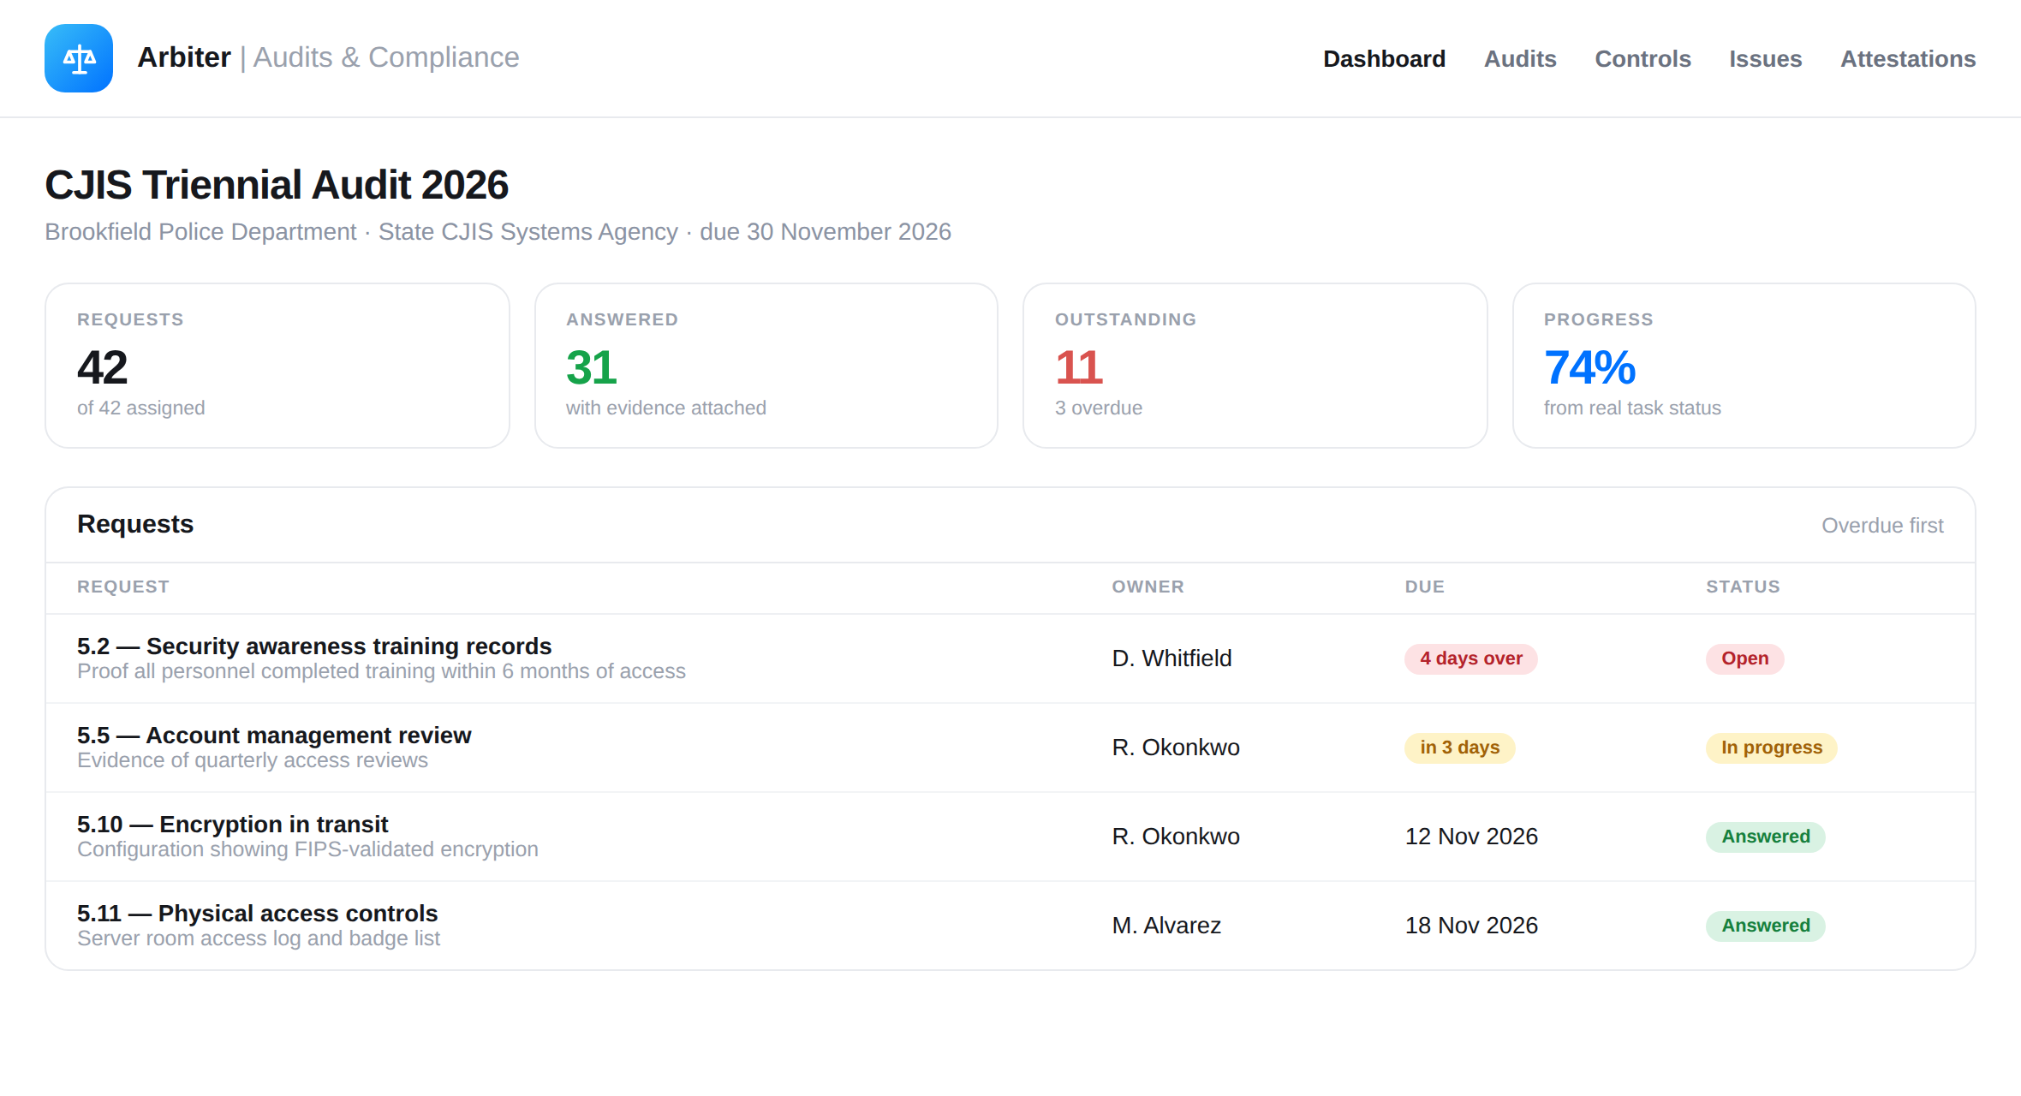Click the due date 12 Nov 2026
Screen dimensions: 2021x1096
tap(1471, 837)
